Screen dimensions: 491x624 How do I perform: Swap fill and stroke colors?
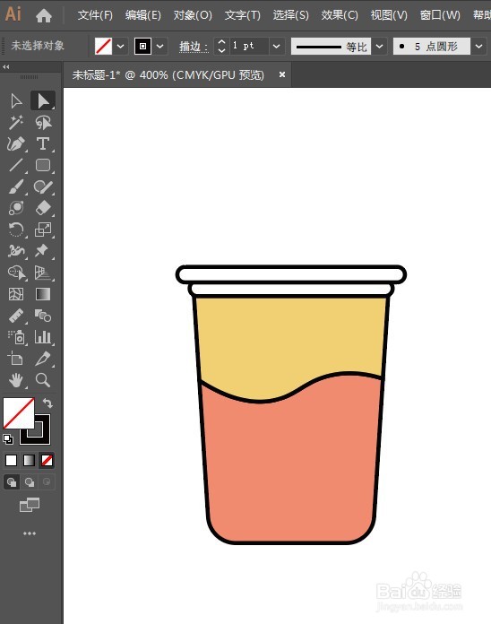(47, 403)
